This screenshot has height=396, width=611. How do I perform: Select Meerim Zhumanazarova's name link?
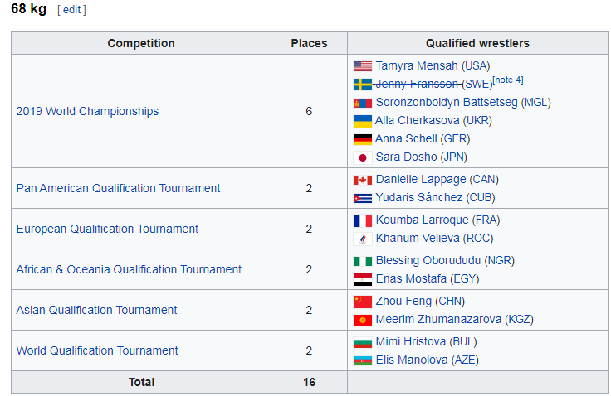(438, 319)
